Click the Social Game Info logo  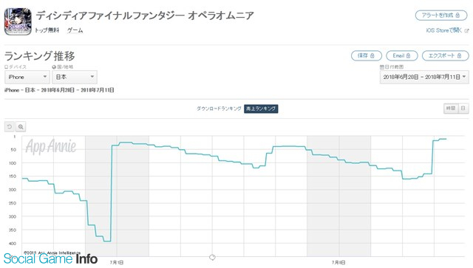click(x=50, y=259)
